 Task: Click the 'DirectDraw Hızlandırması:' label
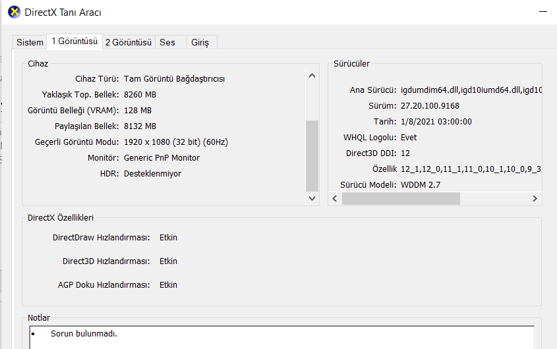click(102, 238)
